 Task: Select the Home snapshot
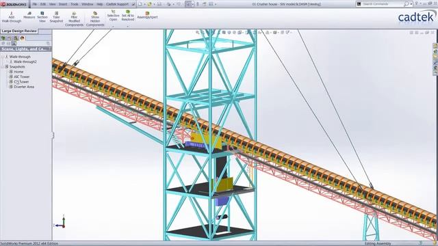(18, 72)
